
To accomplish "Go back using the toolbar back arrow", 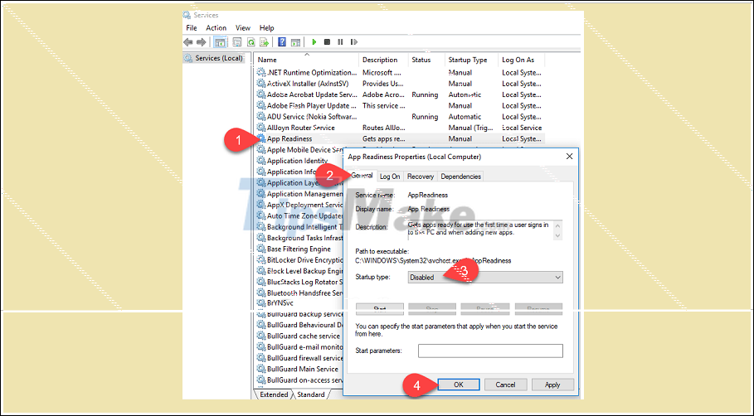I will pyautogui.click(x=188, y=42).
